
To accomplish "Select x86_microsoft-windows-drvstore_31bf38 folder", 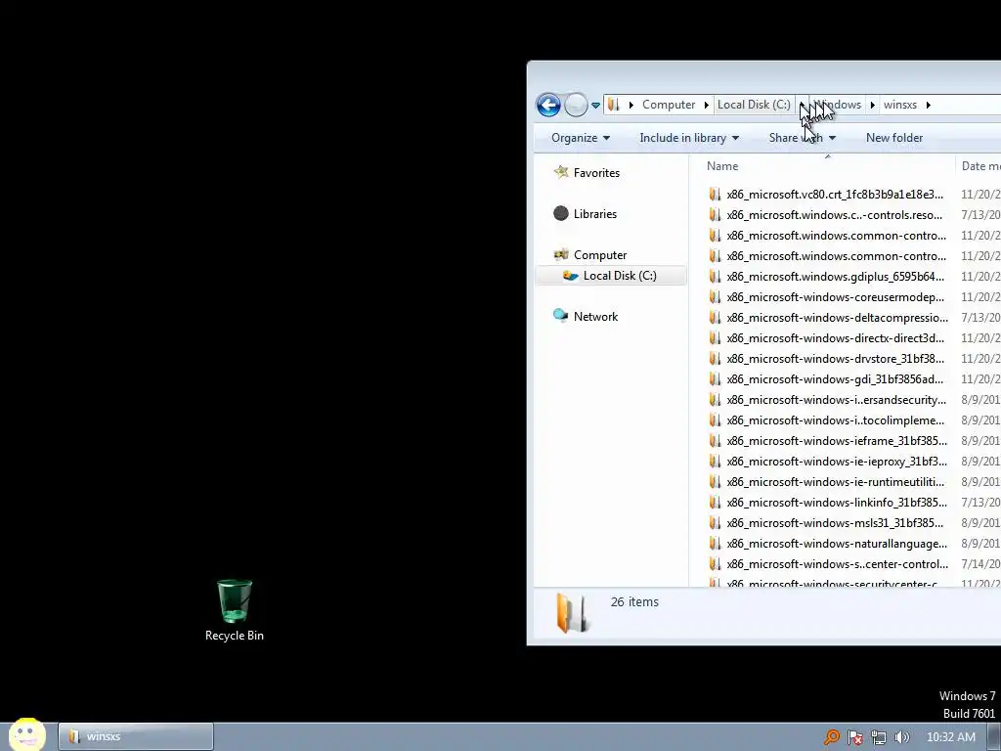I will pos(835,358).
